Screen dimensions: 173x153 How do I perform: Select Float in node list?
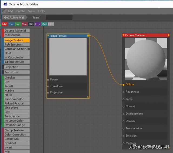click(x=17, y=53)
